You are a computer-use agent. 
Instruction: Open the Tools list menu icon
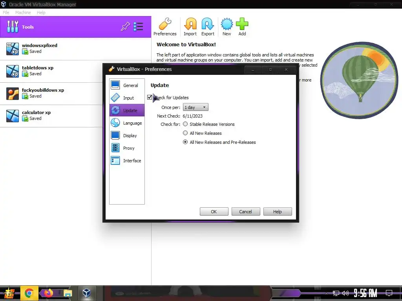click(x=139, y=27)
